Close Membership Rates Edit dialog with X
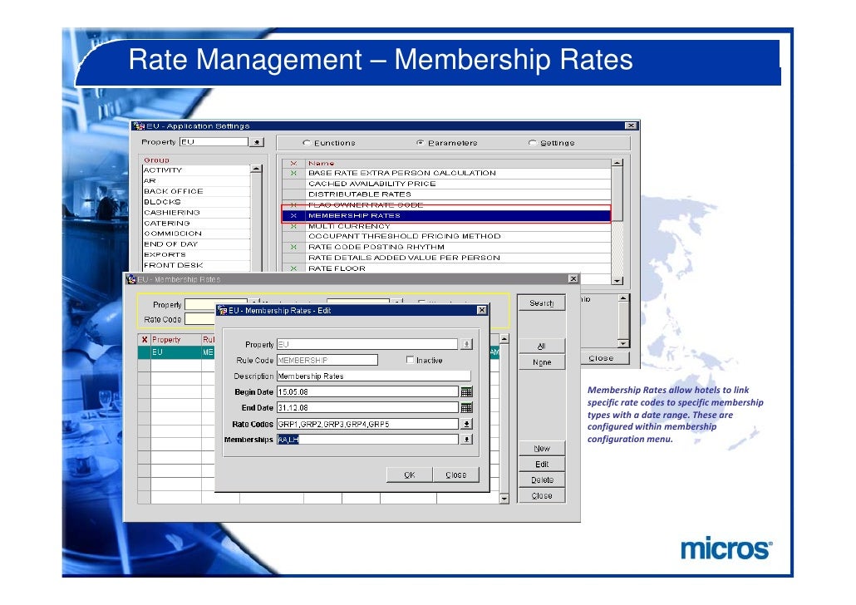The height and width of the screenshot is (605, 856). (x=481, y=310)
